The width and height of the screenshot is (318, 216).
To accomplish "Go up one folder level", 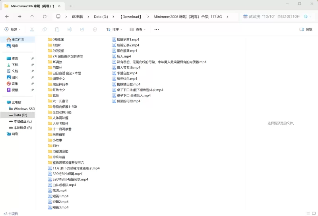I will [32, 17].
